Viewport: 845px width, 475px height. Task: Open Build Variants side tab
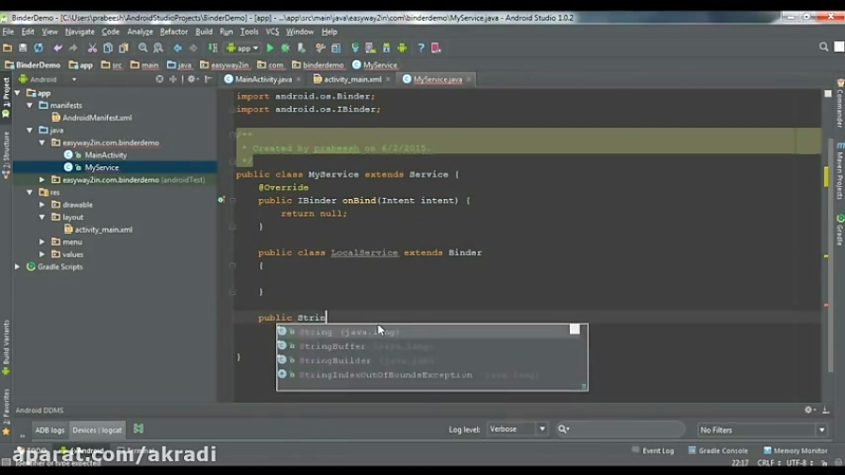[x=6, y=347]
